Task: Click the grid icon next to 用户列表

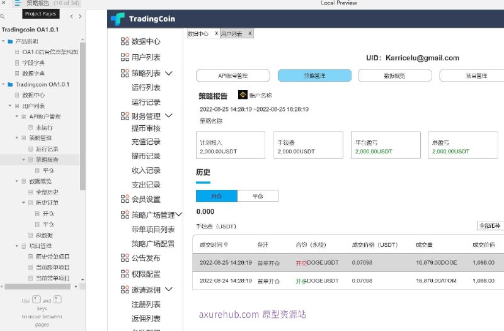Action: (x=125, y=57)
